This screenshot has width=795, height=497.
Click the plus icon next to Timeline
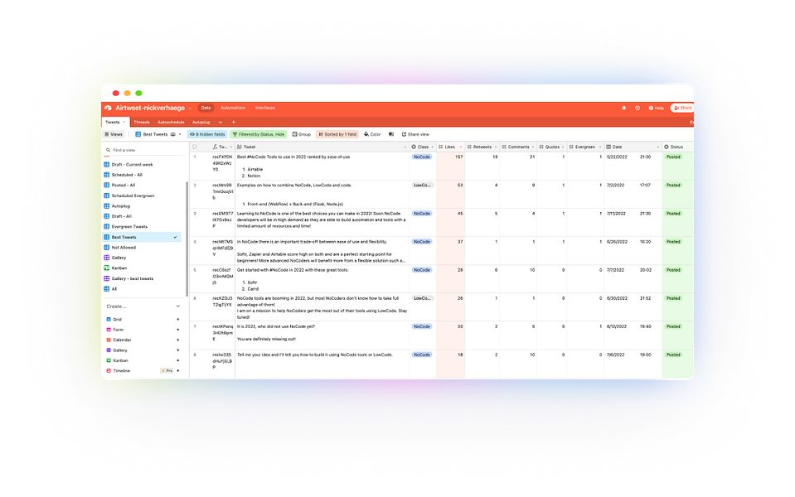tap(178, 371)
